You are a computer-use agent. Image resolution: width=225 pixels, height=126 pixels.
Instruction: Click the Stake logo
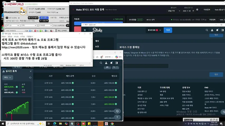click(x=97, y=30)
